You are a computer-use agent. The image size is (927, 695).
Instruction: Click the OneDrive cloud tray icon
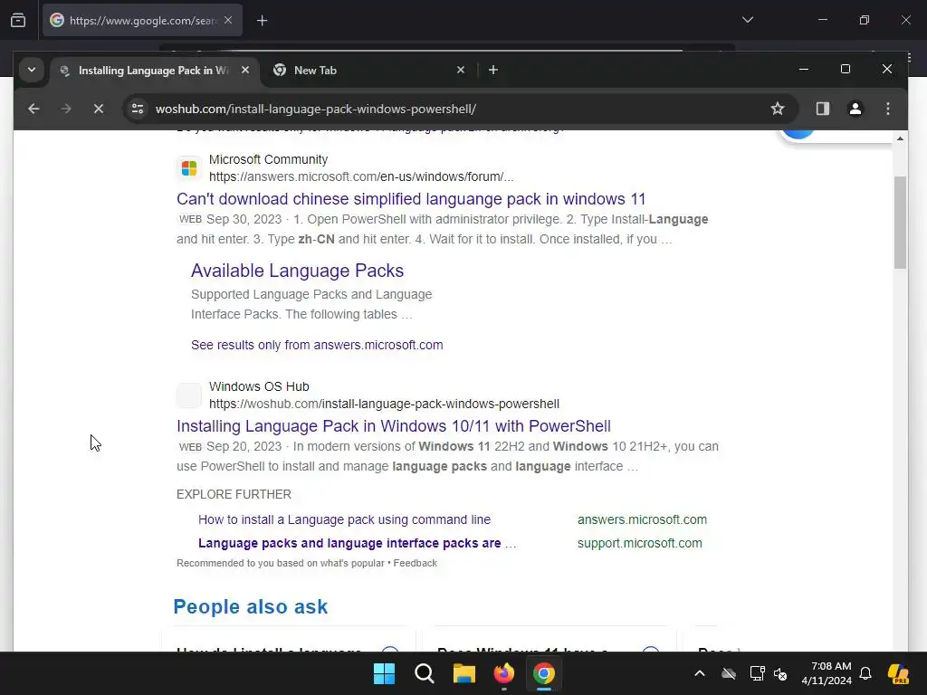pyautogui.click(x=729, y=673)
